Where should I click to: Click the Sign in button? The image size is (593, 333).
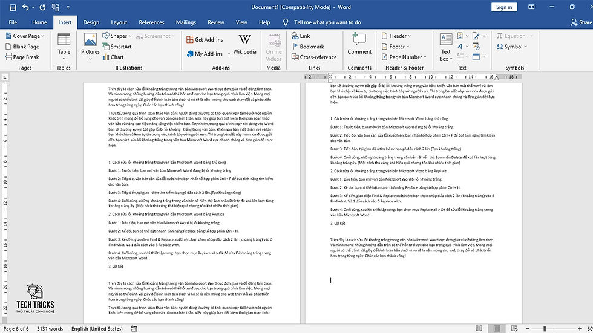[504, 7]
